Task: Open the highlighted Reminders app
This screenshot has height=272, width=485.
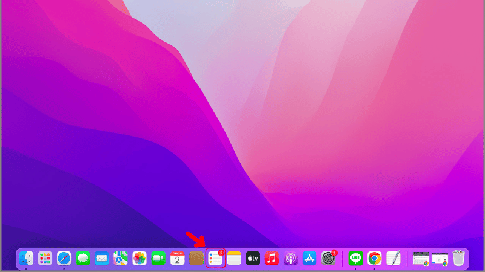Action: 215,258
